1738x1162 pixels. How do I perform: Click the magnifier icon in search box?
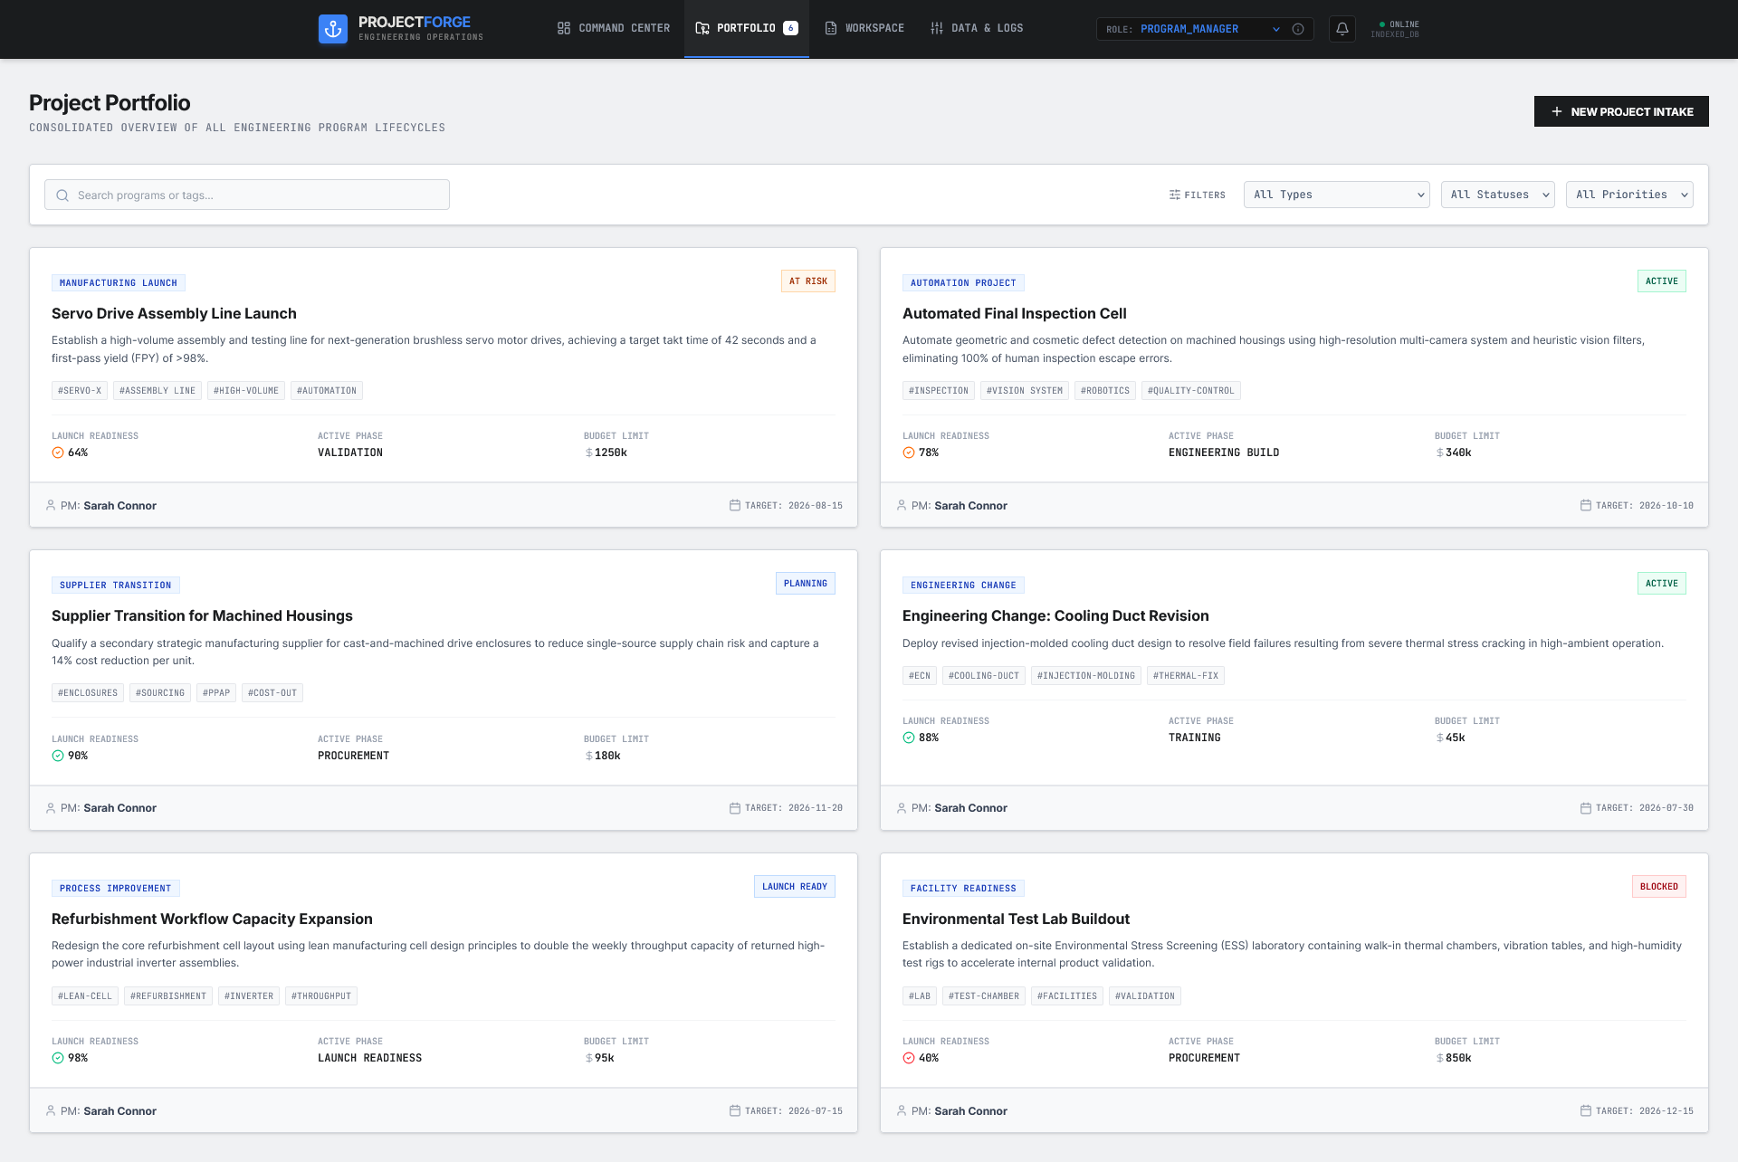click(x=62, y=195)
